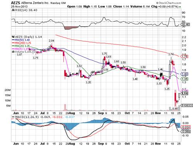Click the AEZS ticker symbol in the header
Screen dimensions: 193x146
pos(15,3)
